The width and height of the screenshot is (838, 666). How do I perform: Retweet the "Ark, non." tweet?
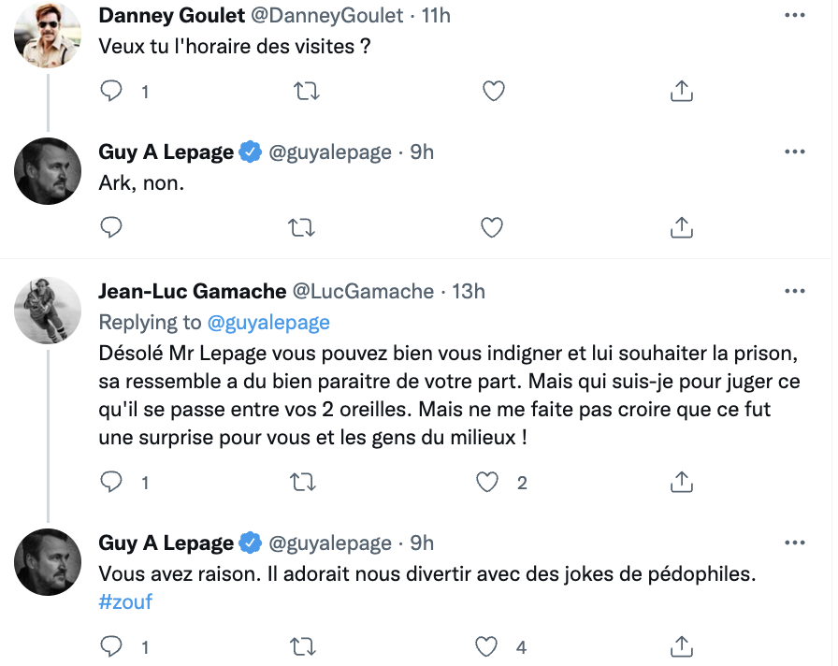coord(301,228)
